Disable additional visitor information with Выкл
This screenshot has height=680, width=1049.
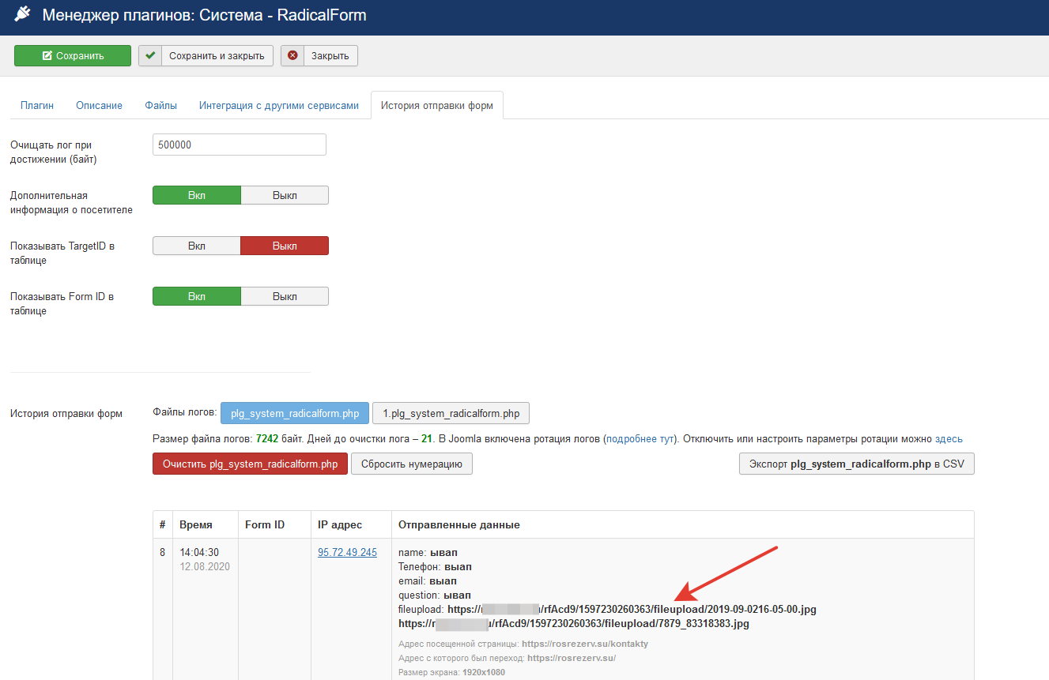(285, 196)
